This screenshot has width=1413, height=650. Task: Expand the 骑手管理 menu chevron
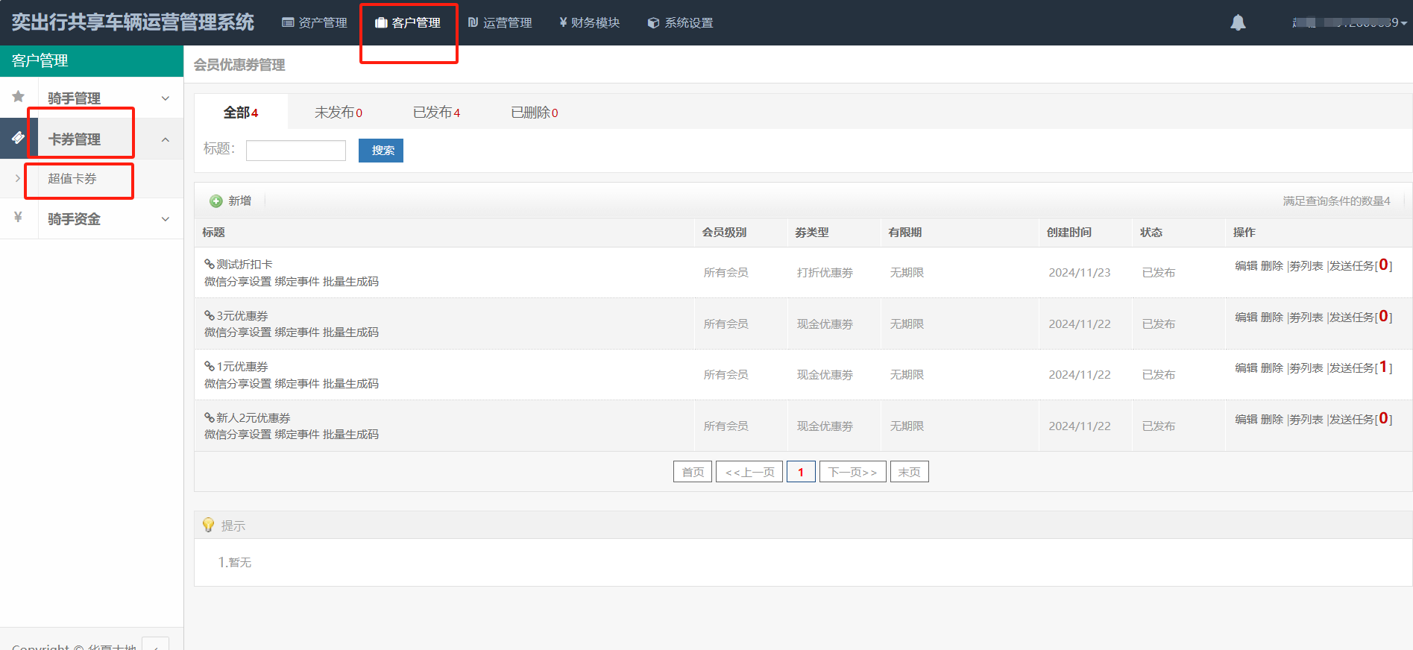pyautogui.click(x=166, y=98)
